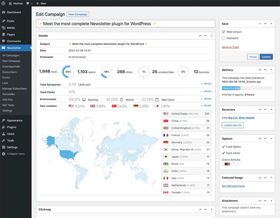This screenshot has height=218, width=280.
Task: Collapse the Save panel with triangle toggle
Action: [271, 23]
